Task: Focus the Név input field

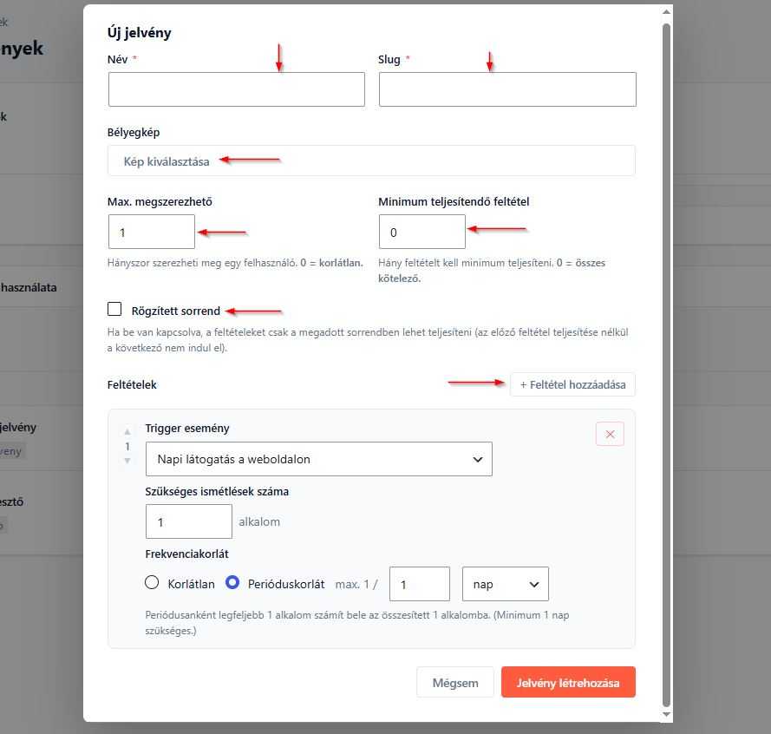Action: (237, 89)
